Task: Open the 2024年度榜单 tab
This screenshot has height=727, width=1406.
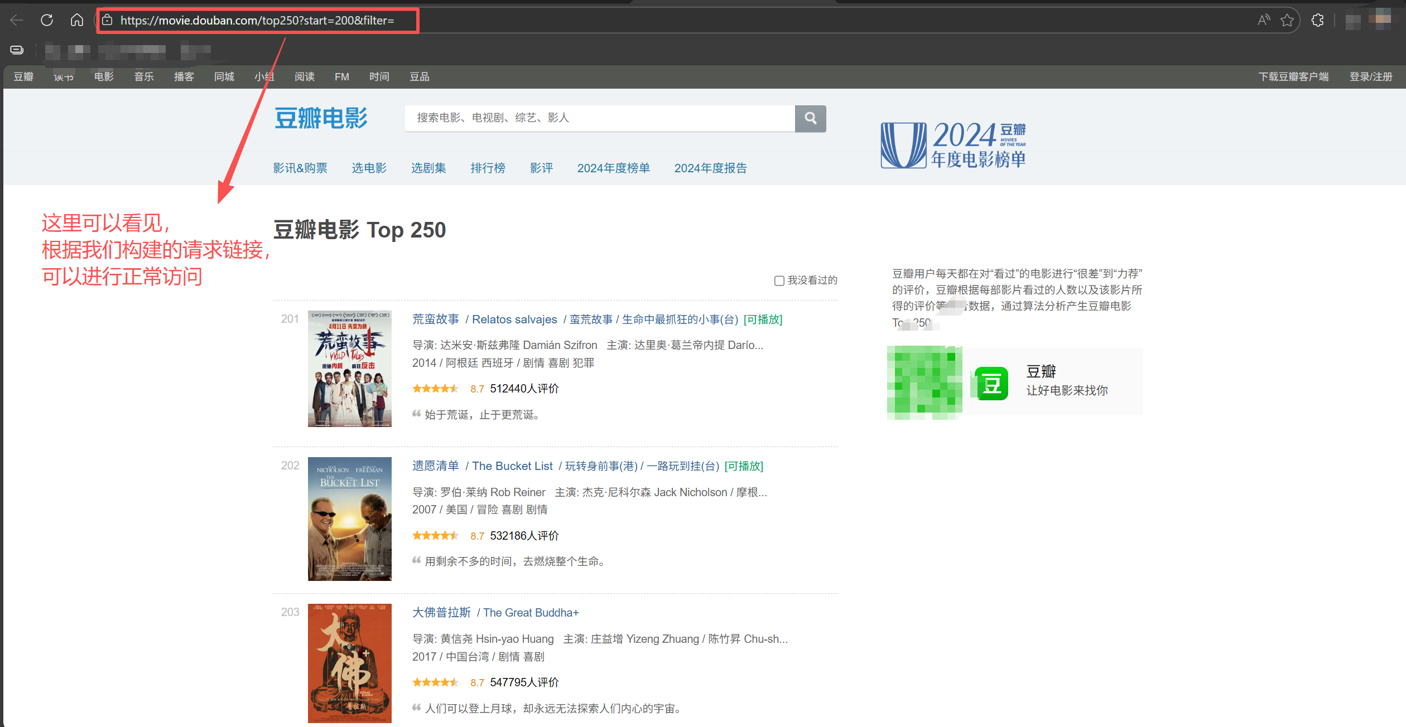Action: coord(614,168)
